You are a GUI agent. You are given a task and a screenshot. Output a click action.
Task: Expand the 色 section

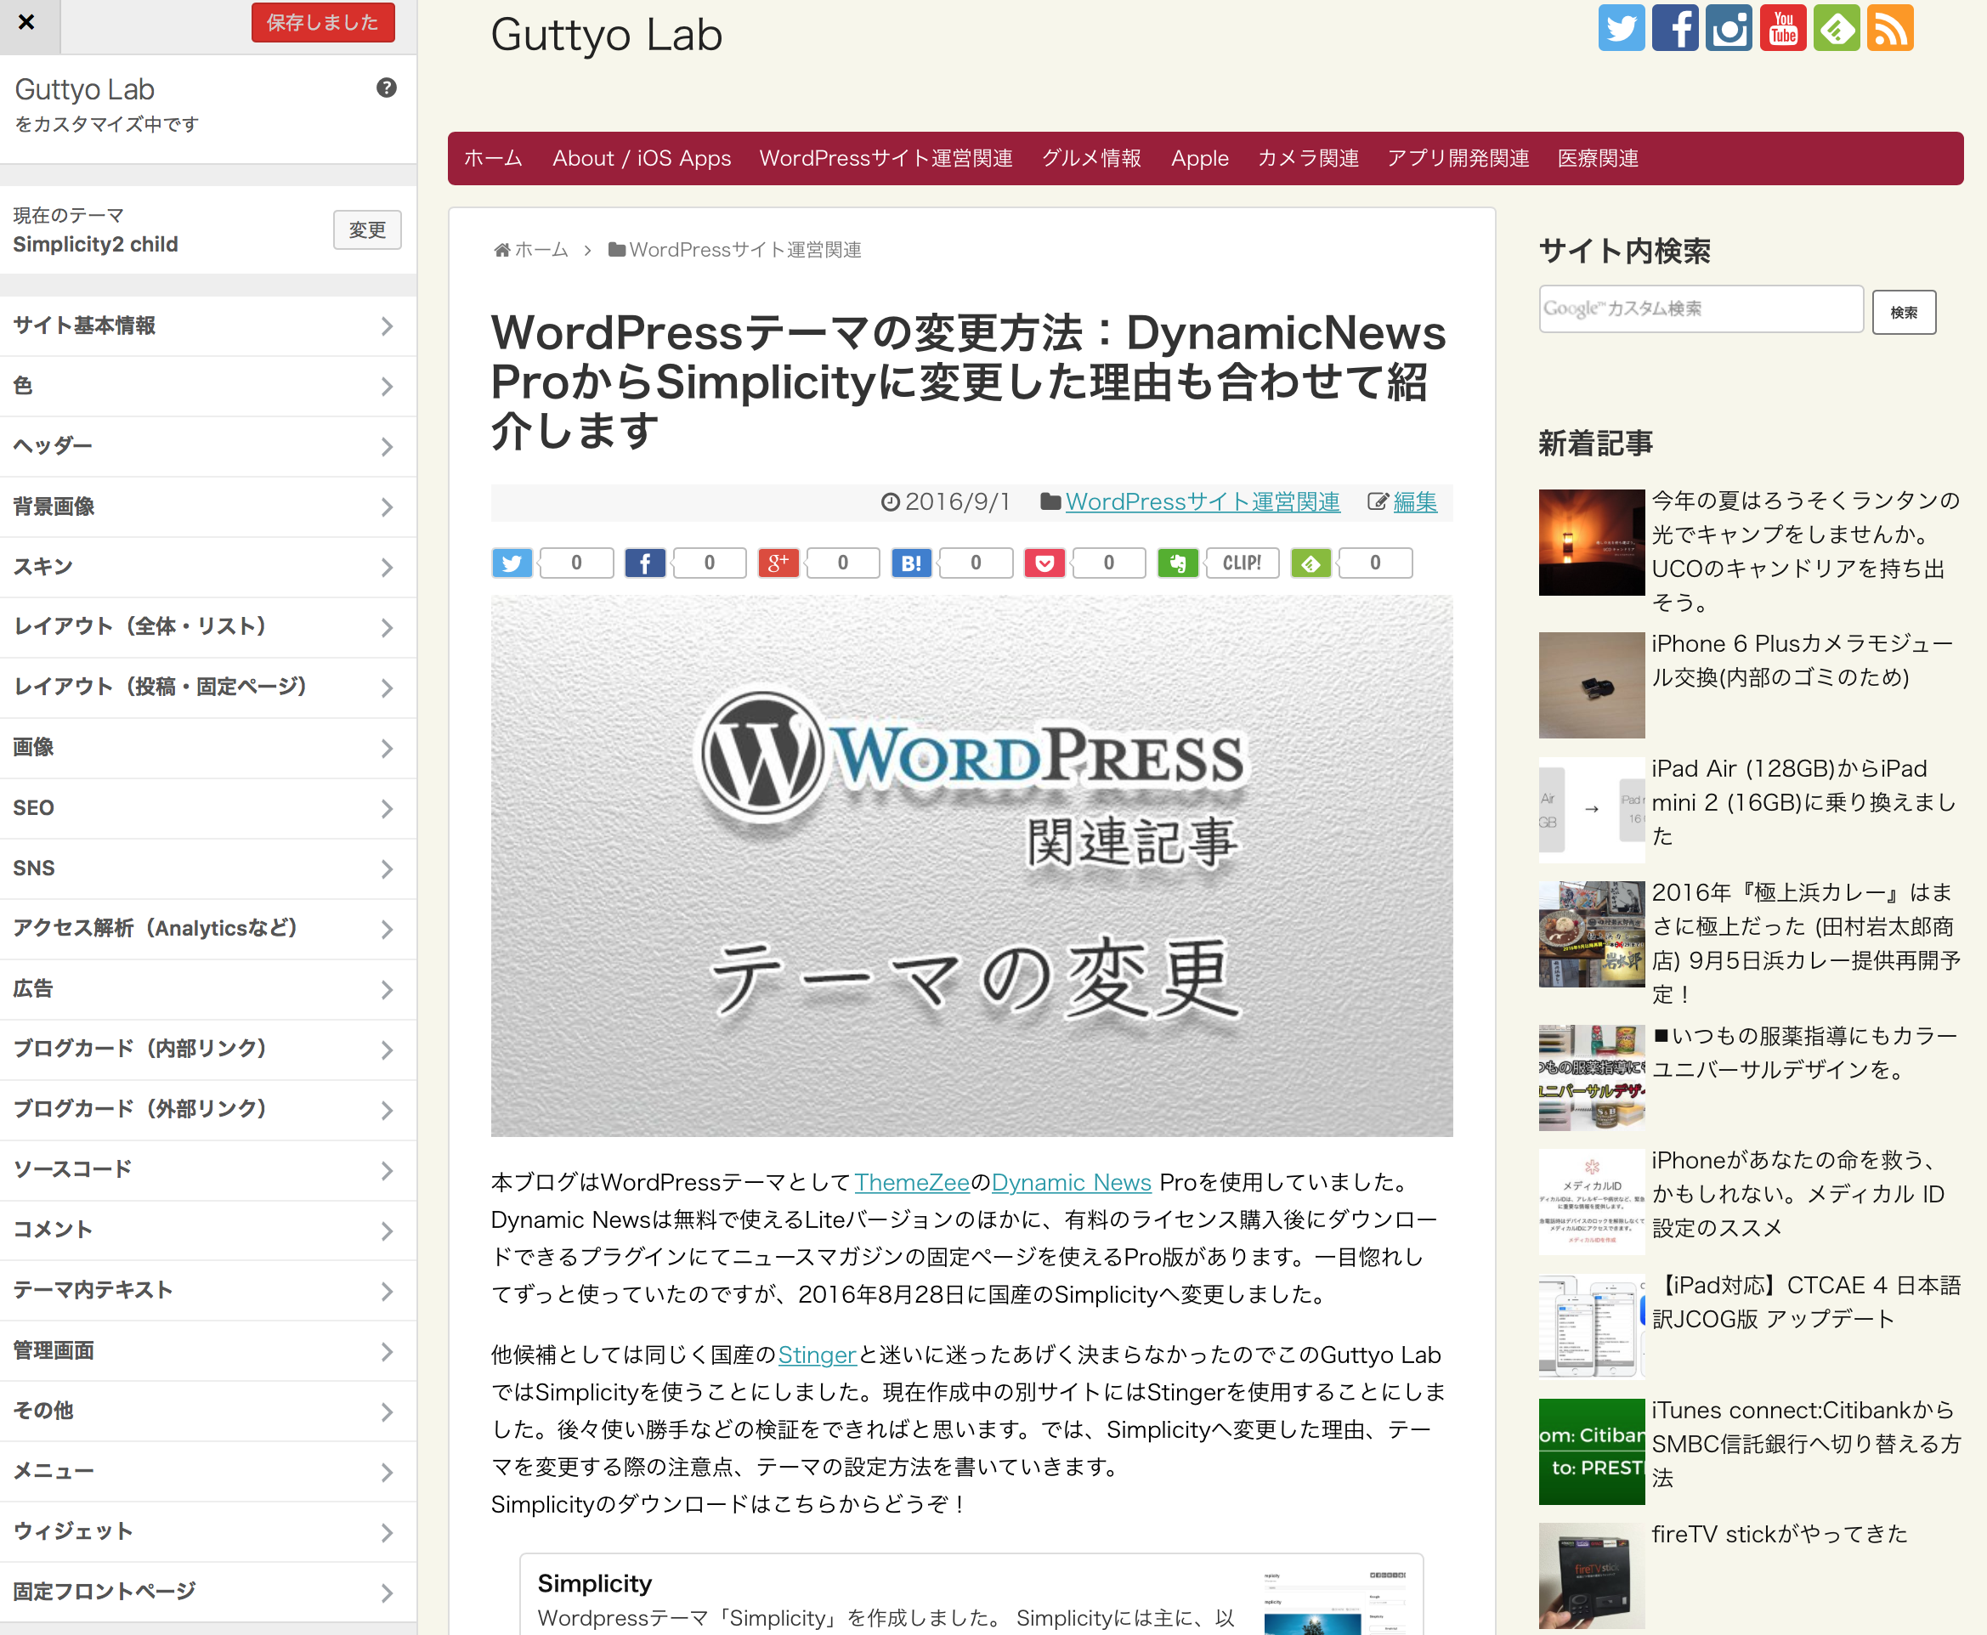coord(208,386)
